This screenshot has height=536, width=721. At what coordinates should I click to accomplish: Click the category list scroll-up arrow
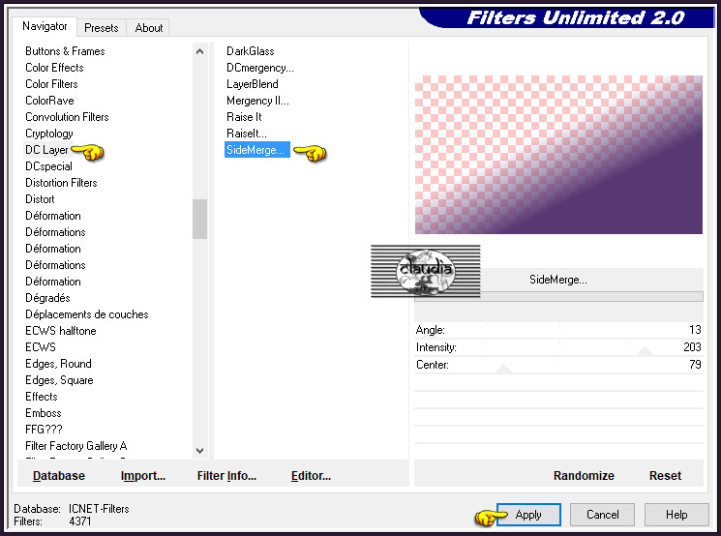click(x=199, y=51)
